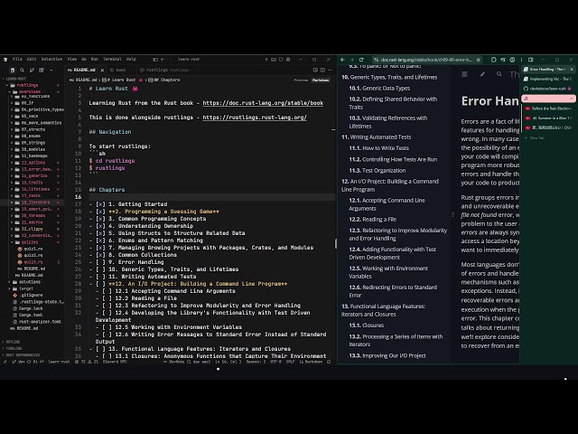The height and width of the screenshot is (434, 578).
Task: Click the browser address bar
Action: pyautogui.click(x=426, y=60)
